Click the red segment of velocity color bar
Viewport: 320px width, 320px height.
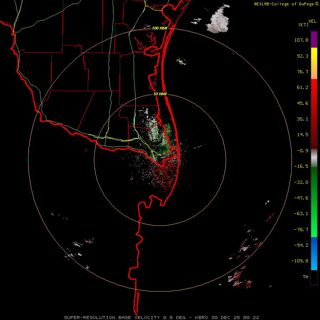click(x=314, y=114)
